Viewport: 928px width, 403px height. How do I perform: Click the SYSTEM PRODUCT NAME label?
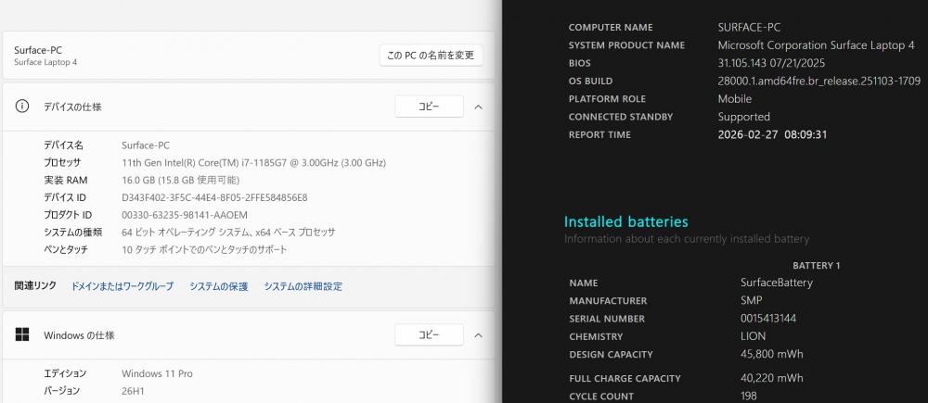coord(626,44)
